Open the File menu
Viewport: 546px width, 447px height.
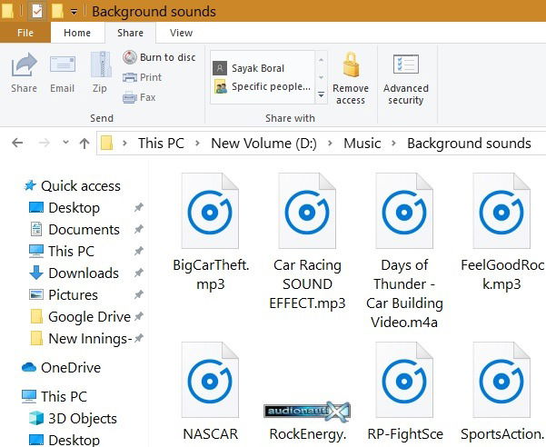pyautogui.click(x=25, y=33)
